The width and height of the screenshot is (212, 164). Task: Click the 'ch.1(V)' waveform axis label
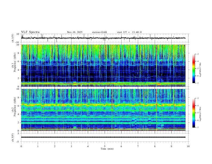pyautogui.click(x=13, y=38)
